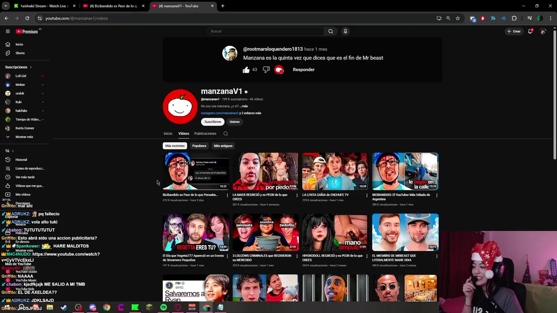This screenshot has width=557, height=313.
Task: Switch to the Publicaciones channel tab
Action: click(205, 133)
